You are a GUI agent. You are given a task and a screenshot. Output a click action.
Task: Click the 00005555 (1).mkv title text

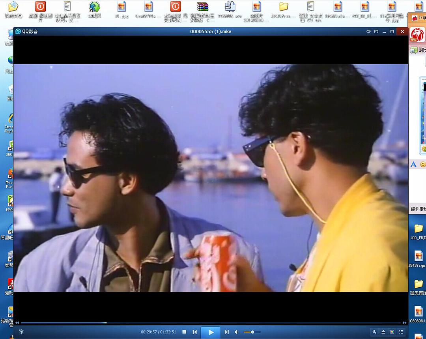pos(211,32)
